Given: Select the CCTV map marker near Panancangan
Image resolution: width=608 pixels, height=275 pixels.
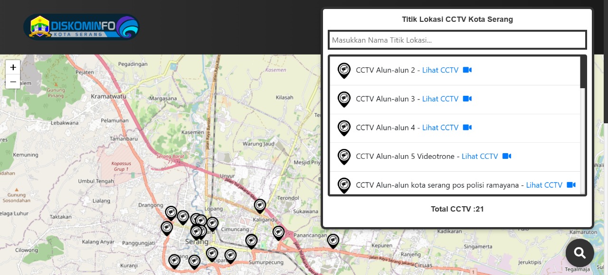Looking at the screenshot, I should [333, 240].
